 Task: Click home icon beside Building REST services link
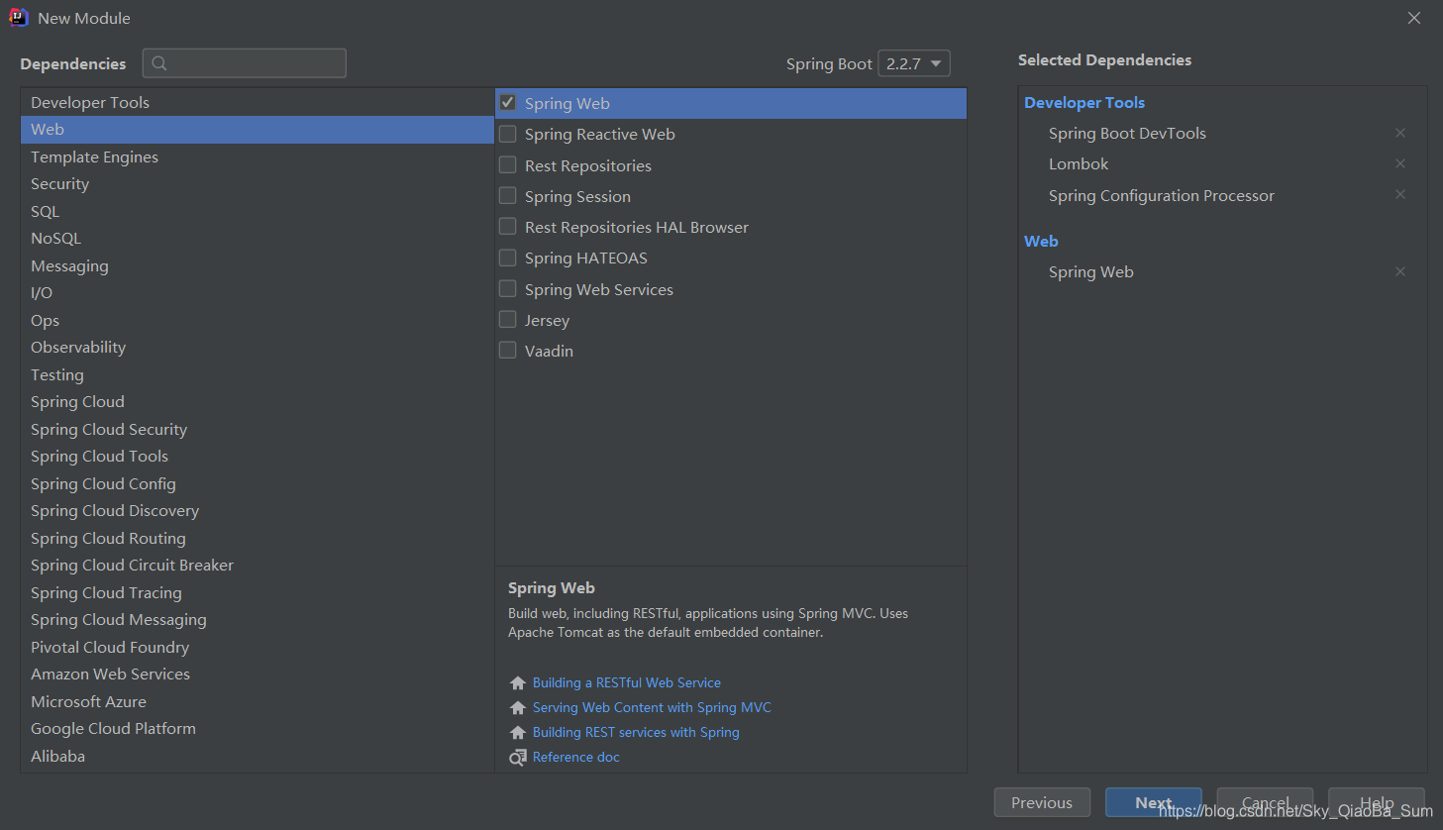(517, 733)
